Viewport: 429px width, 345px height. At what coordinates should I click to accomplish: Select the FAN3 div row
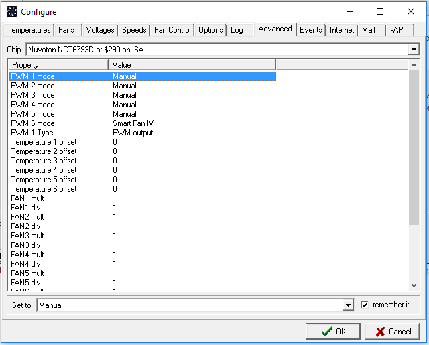tap(143, 245)
